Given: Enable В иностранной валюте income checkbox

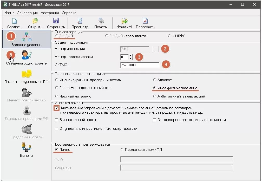Looking at the screenshot, I should click(56, 120).
